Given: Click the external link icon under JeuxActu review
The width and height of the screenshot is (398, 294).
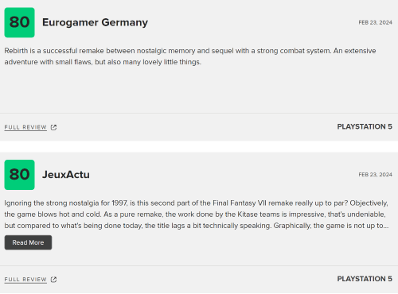Looking at the screenshot, I should click(x=53, y=280).
